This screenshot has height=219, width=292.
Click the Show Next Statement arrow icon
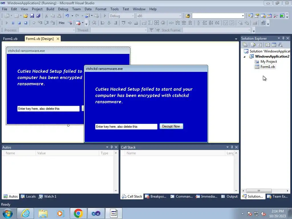[34, 23]
